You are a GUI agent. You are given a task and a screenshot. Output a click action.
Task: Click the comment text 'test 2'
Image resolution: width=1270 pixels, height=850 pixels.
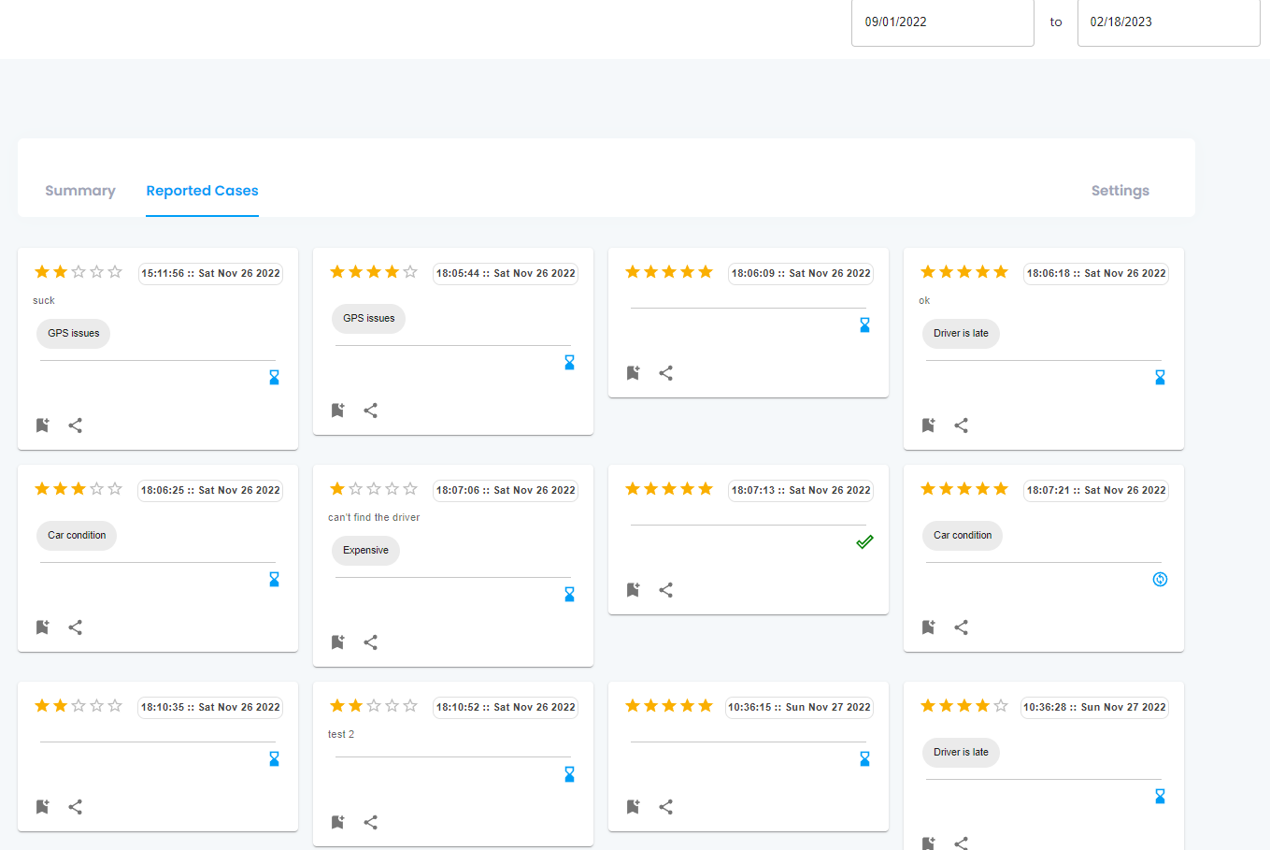(x=341, y=734)
